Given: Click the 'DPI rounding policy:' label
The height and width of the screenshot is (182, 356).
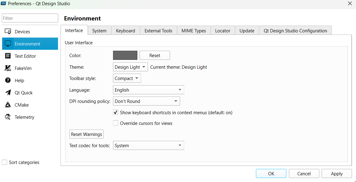Looking at the screenshot, I should coord(90,101).
